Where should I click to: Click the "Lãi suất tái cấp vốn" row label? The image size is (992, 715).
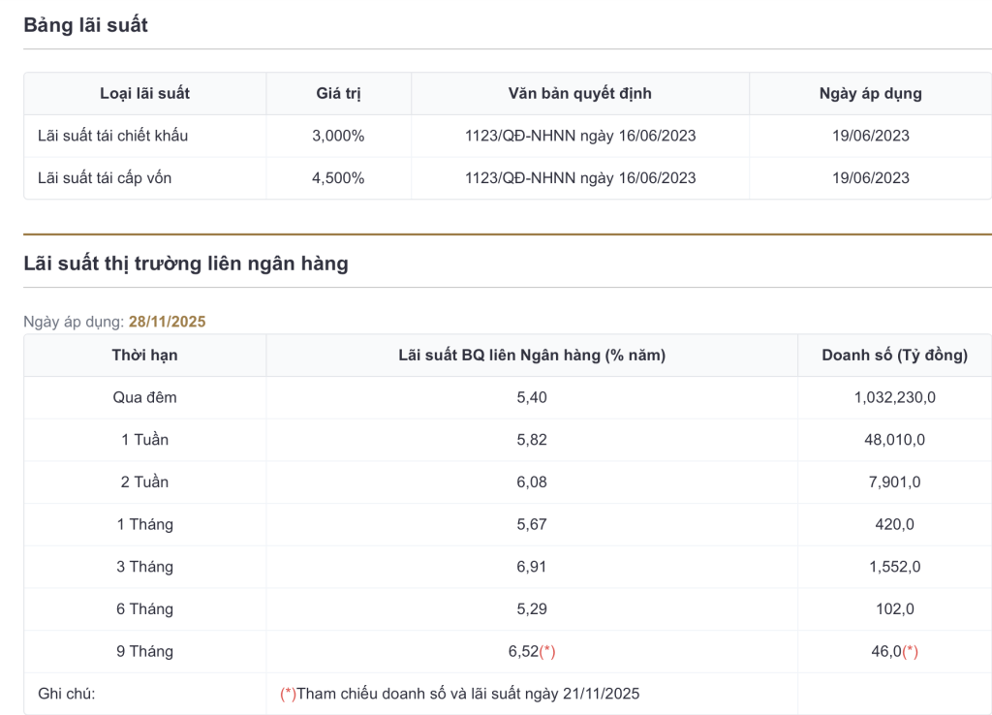(x=107, y=178)
